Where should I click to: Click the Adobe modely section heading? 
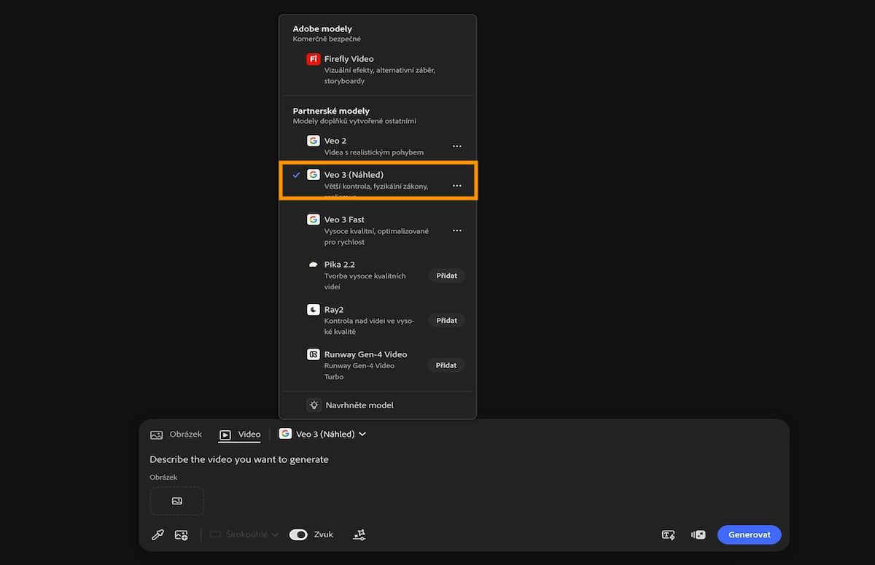point(322,29)
